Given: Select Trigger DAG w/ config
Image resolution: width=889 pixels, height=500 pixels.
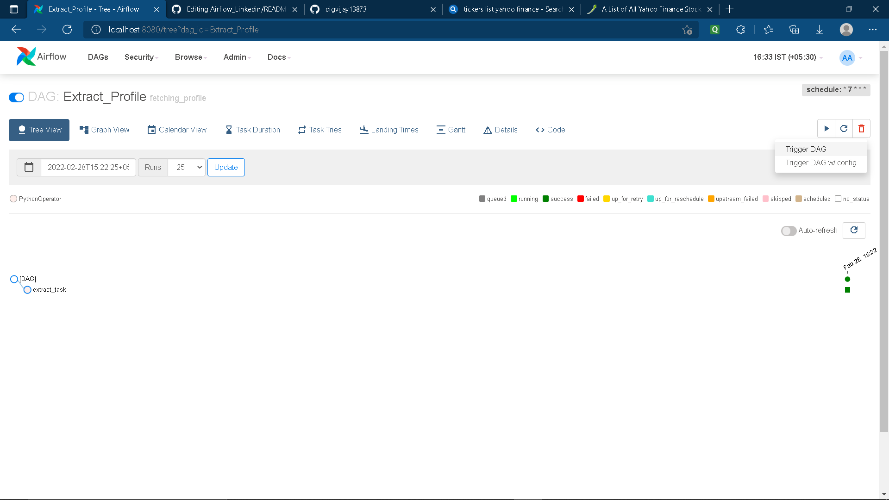Looking at the screenshot, I should [x=821, y=162].
